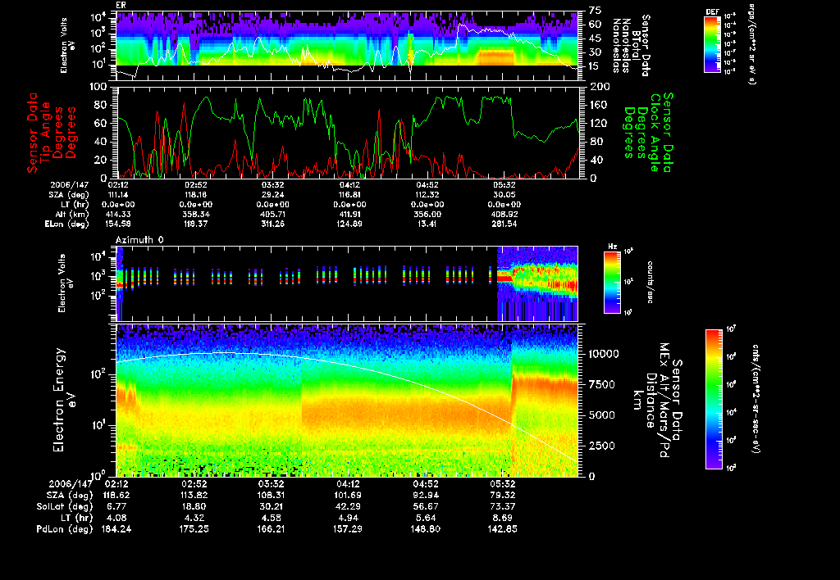
Task: Click inside the ER spectrogram panel
Action: tap(347, 46)
